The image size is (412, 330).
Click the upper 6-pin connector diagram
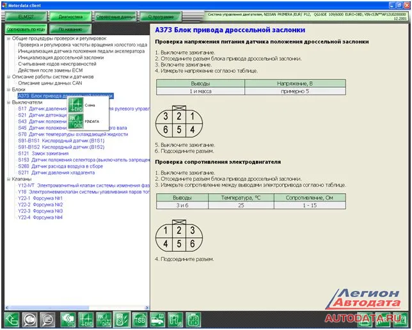[179, 122]
